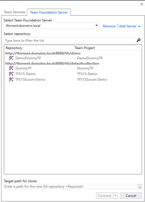Screen dimensions: 145x202
Task: Select the TFS15Scrum-Demo repository name
Action: point(30,79)
